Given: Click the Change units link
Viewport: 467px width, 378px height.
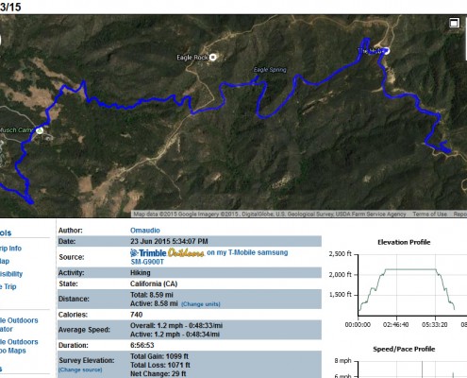Looking at the screenshot, I should click(x=201, y=304).
